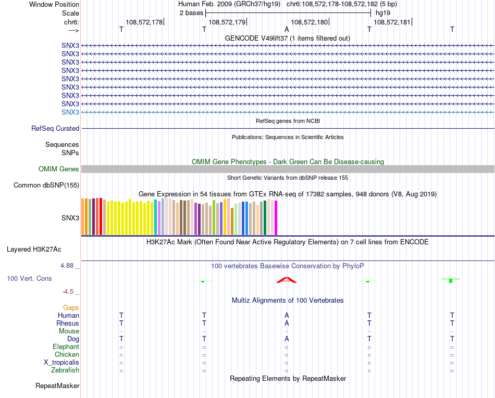Click the '--->' sequence direction arrow label

click(x=74, y=30)
